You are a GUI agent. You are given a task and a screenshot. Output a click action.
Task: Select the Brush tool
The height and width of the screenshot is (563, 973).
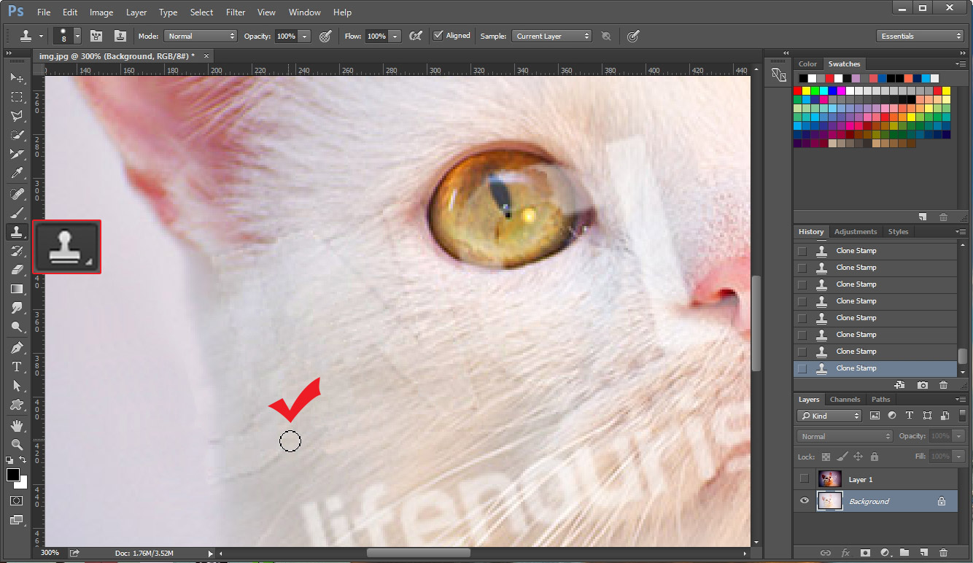(x=17, y=212)
